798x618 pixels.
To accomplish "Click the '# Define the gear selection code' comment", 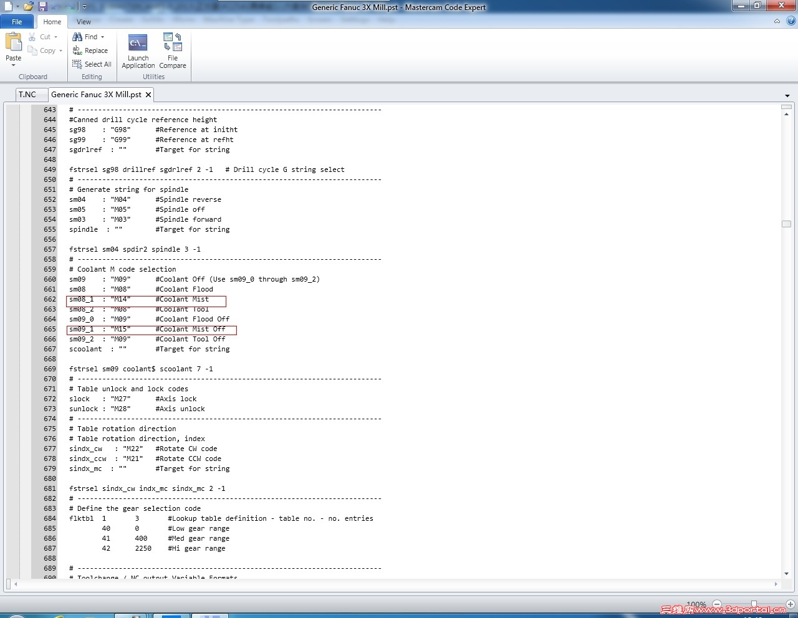I will [135, 508].
